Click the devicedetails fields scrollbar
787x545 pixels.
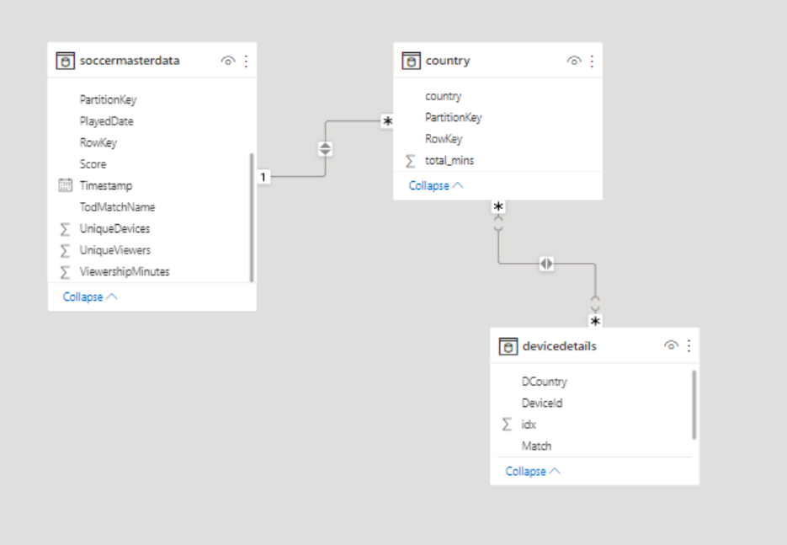click(694, 405)
